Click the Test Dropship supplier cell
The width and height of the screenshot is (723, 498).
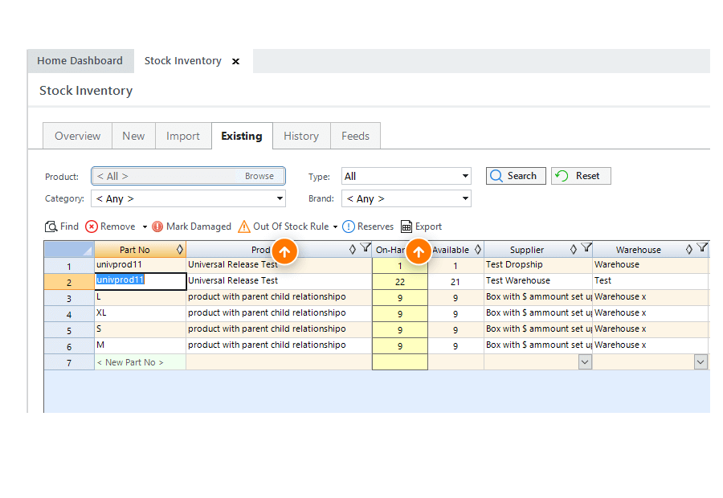(x=538, y=265)
